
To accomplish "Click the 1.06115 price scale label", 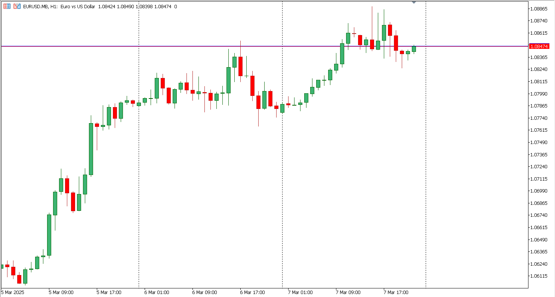I will pyautogui.click(x=539, y=276).
